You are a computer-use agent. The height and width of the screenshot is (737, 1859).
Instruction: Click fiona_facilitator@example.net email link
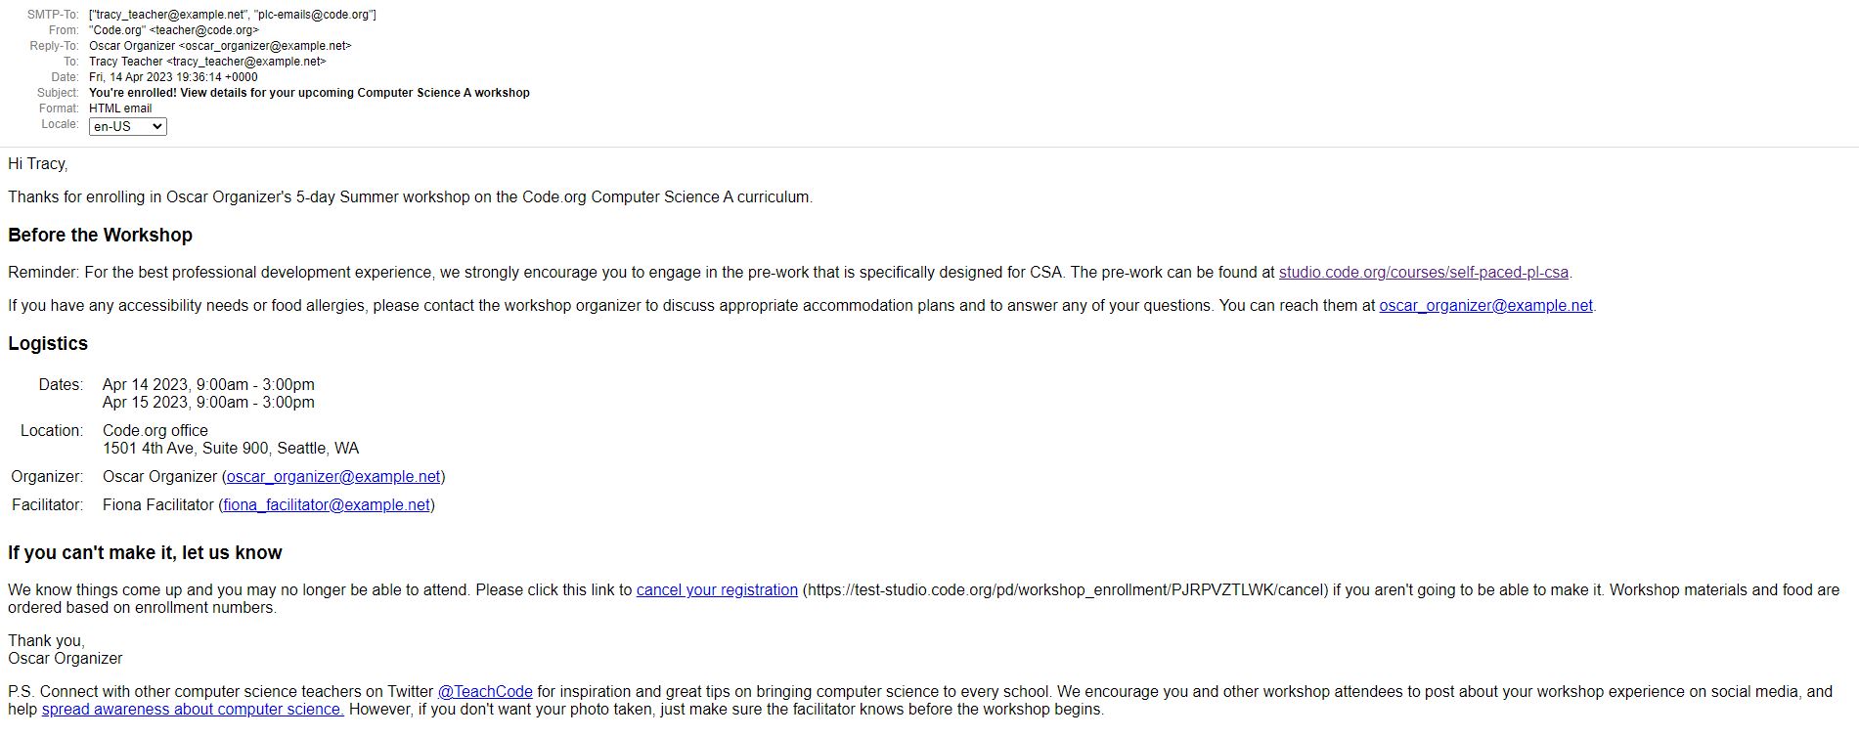point(327,505)
